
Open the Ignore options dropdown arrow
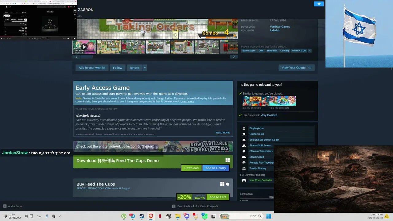[x=145, y=68]
